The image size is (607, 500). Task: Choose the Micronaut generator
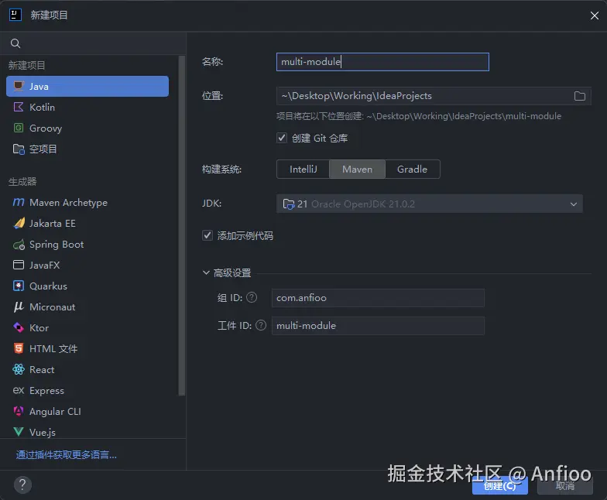pyautogui.click(x=87, y=307)
